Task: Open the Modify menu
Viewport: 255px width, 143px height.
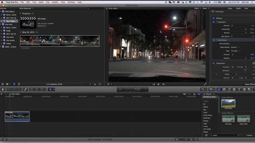Action: click(x=55, y=2)
